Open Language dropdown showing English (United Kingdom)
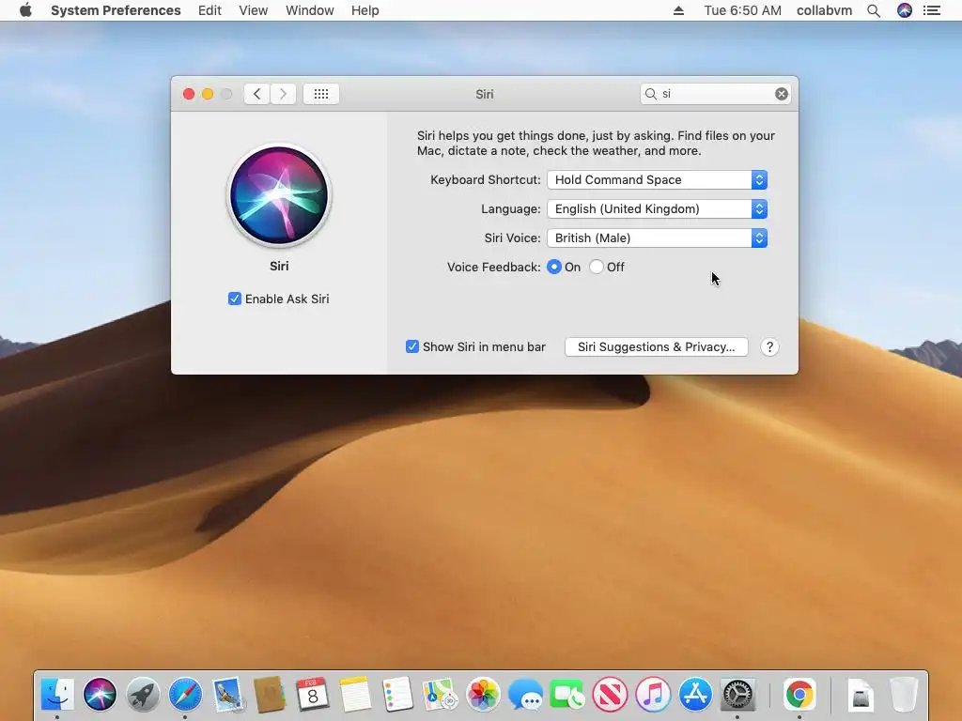 [657, 209]
